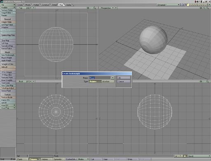This screenshot has height=161, width=211.
Task: Switch to the Modify tab
Action: [x=28, y=5]
